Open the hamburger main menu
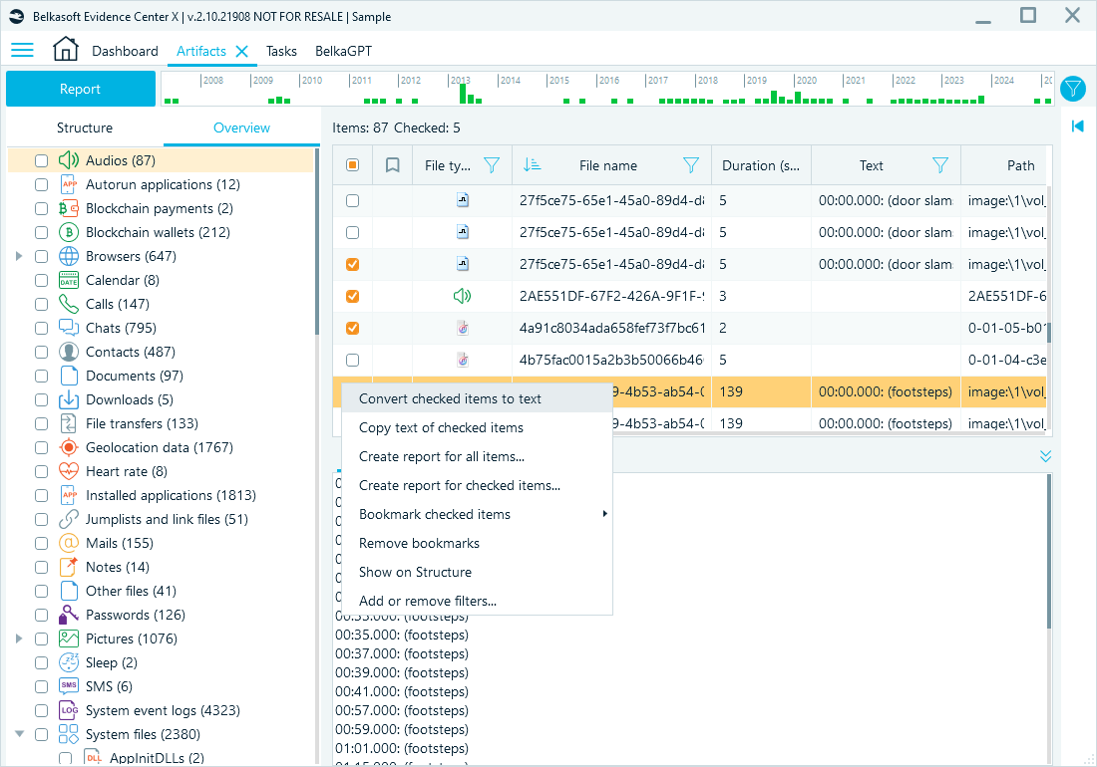The height and width of the screenshot is (767, 1097). point(22,51)
